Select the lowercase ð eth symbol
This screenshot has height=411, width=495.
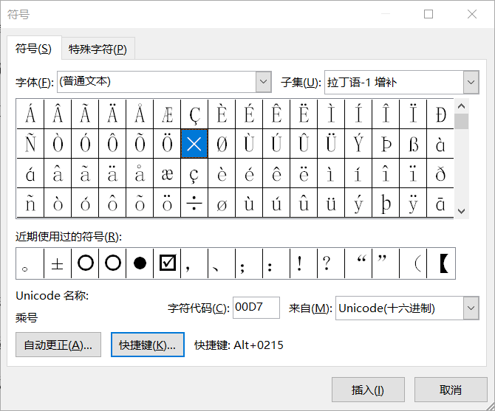pyautogui.click(x=440, y=173)
